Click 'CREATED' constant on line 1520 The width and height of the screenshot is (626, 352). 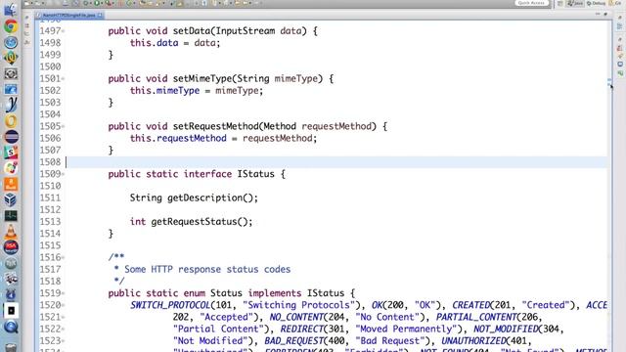click(470, 305)
